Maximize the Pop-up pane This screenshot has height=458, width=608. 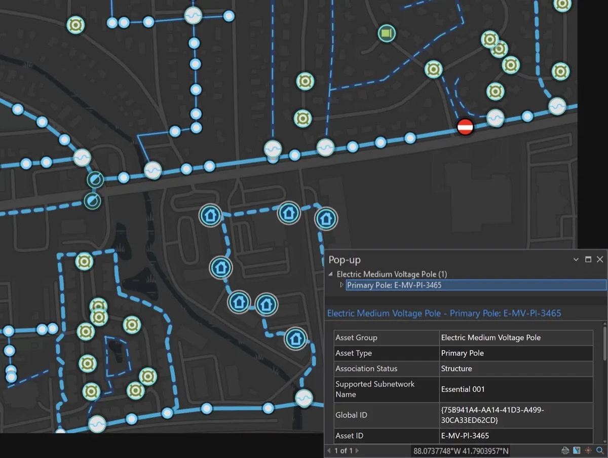pos(588,259)
